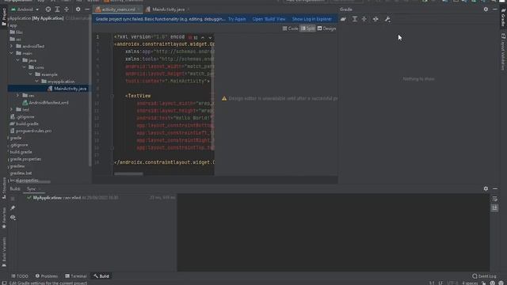Expand all nodes in Gradle panel toolbar

tap(355, 19)
